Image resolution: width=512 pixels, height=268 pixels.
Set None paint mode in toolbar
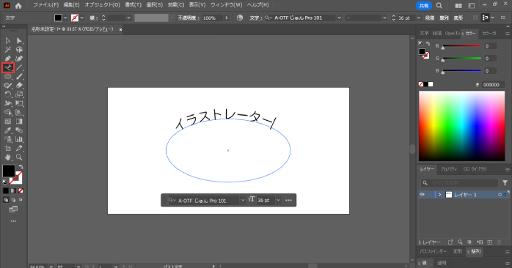pyautogui.click(x=21, y=190)
